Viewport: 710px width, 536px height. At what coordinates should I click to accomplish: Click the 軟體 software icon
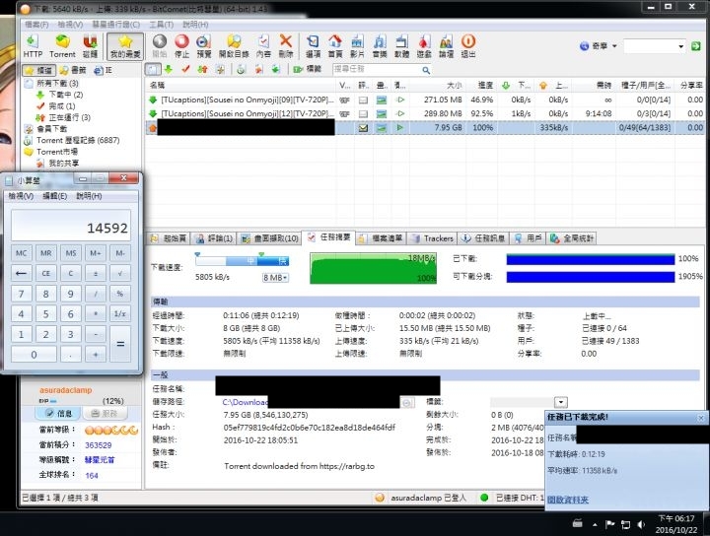pos(401,45)
